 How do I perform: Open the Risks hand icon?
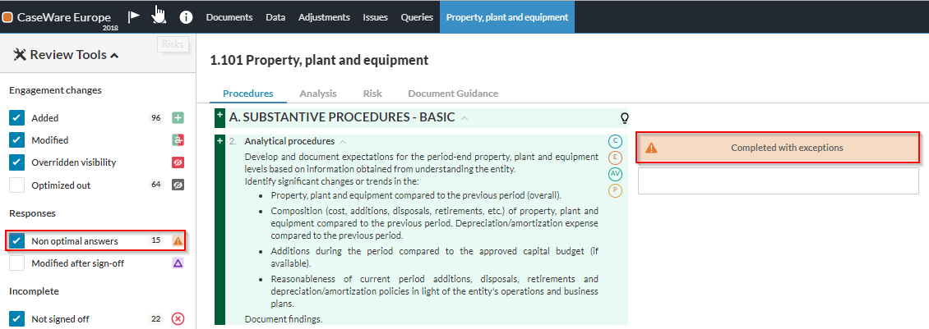coord(159,16)
